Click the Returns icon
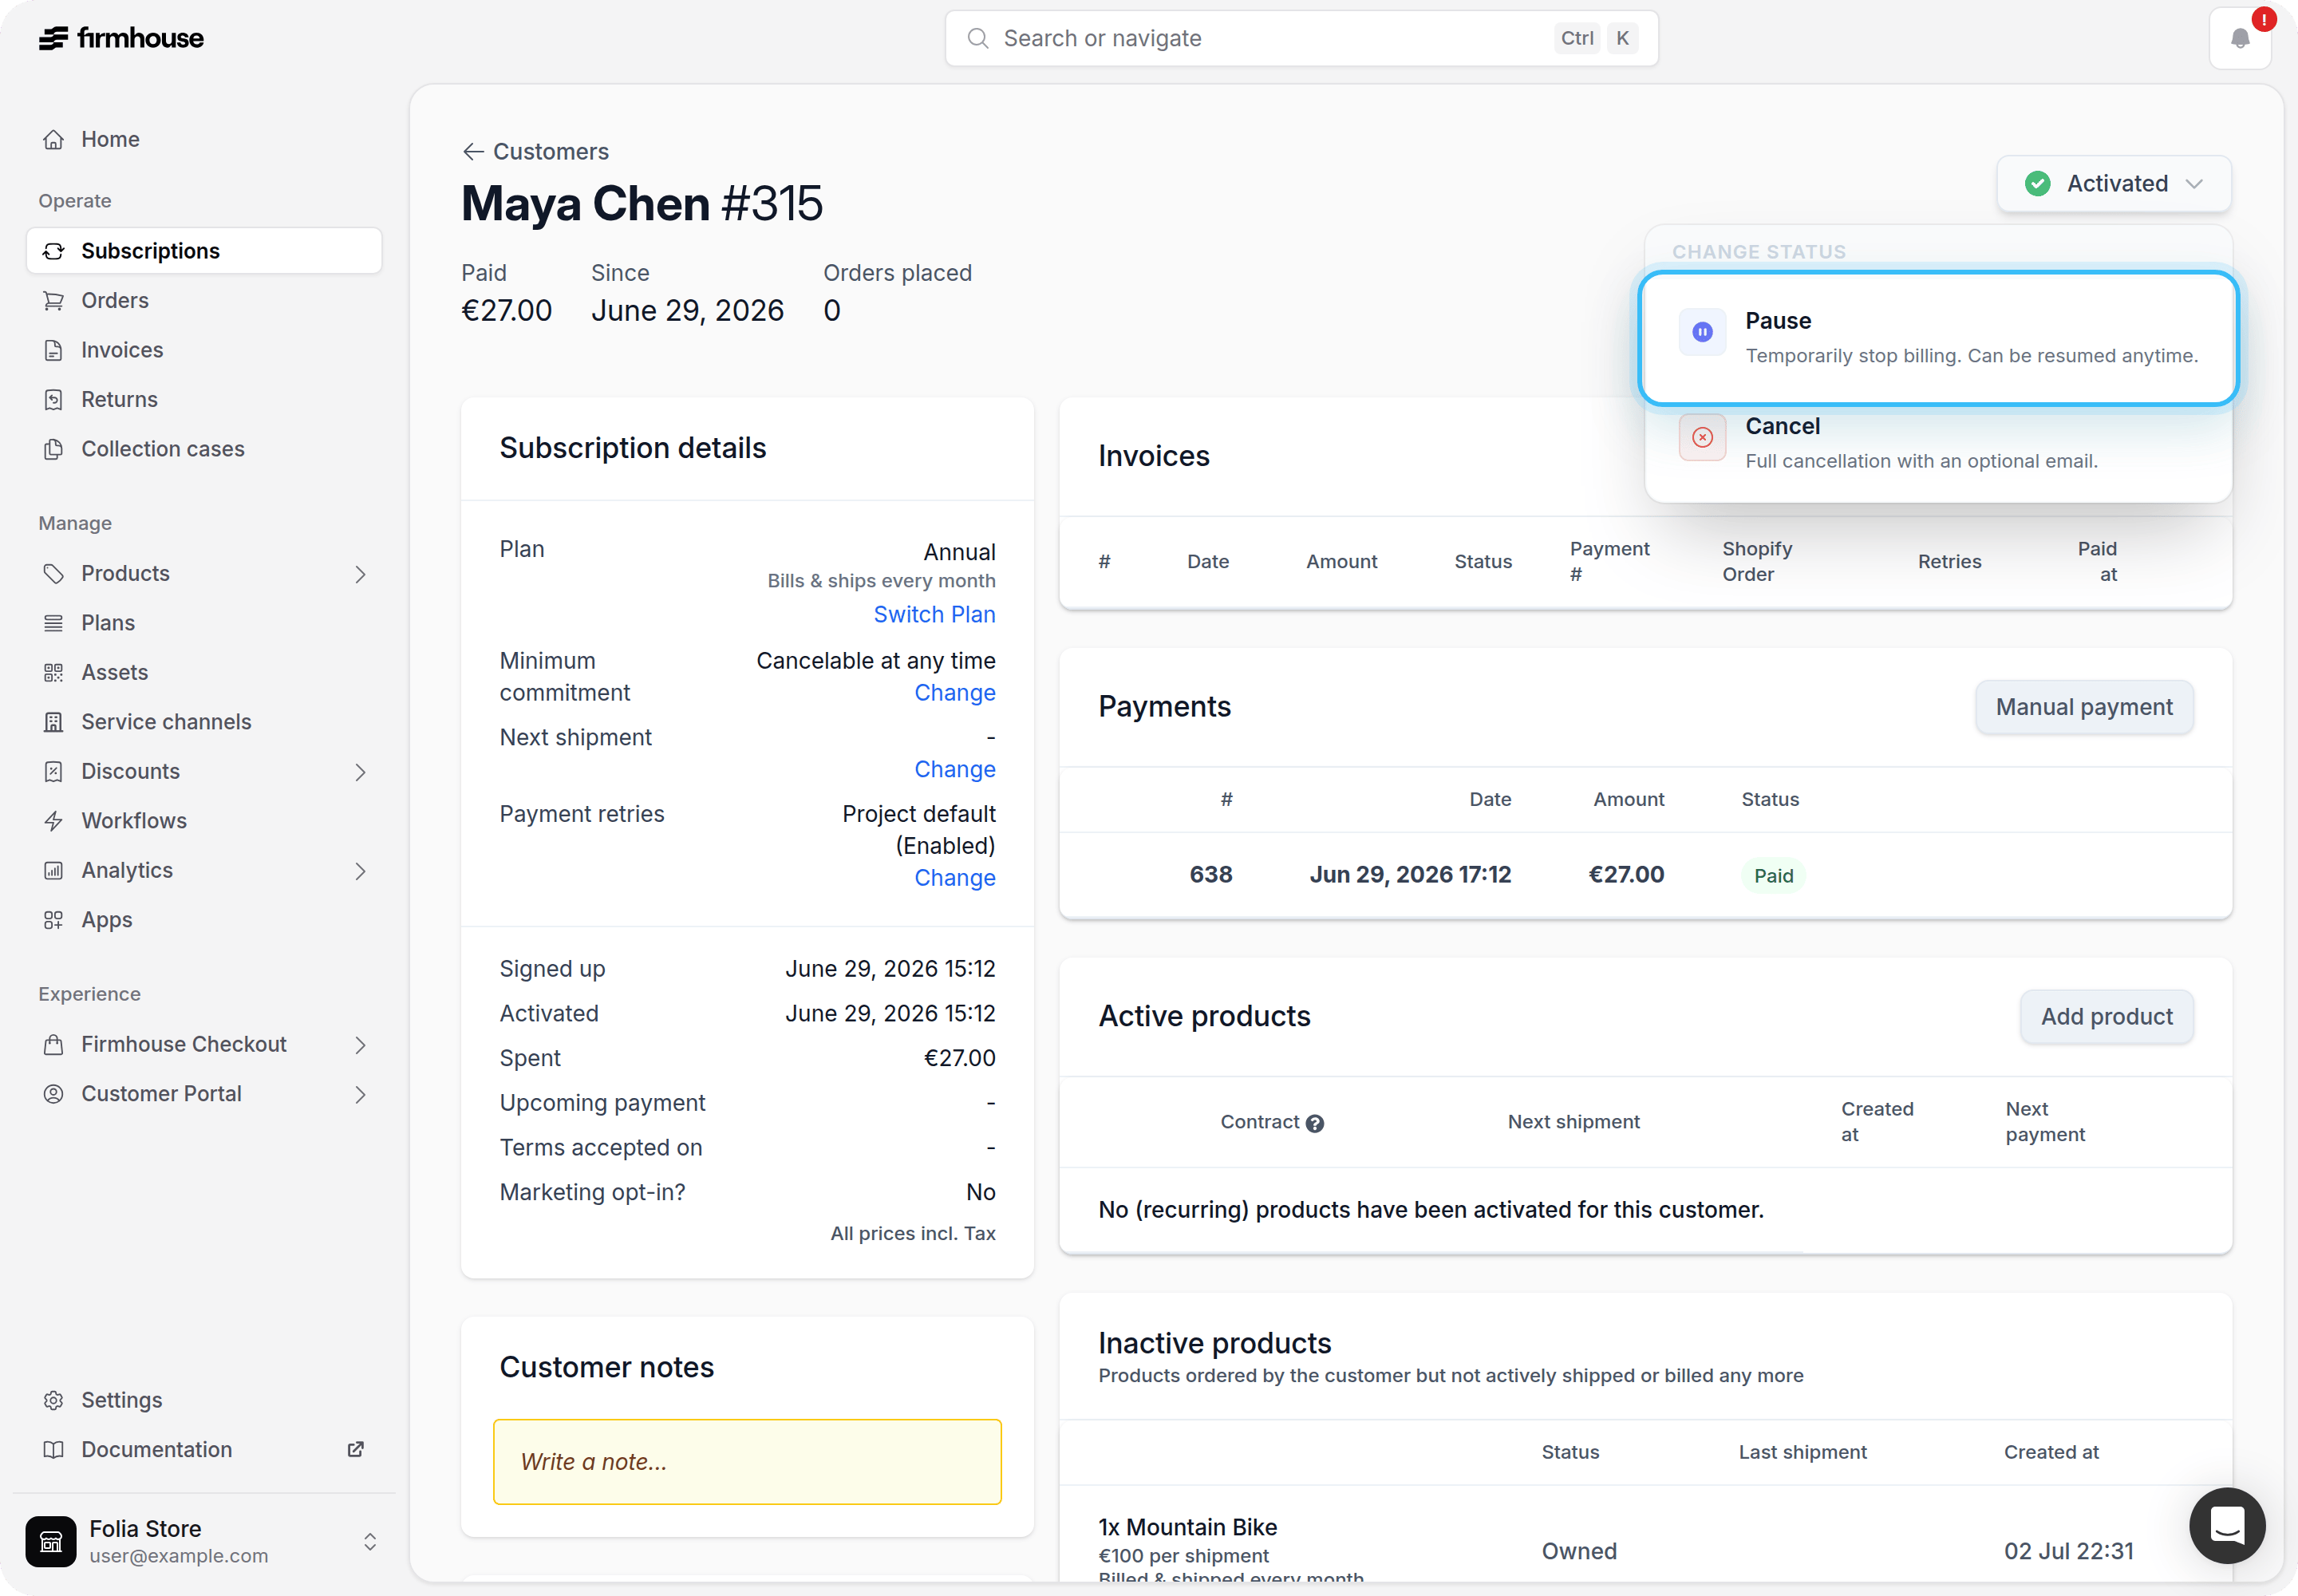Viewport: 2298px width, 1596px height. pyautogui.click(x=54, y=400)
